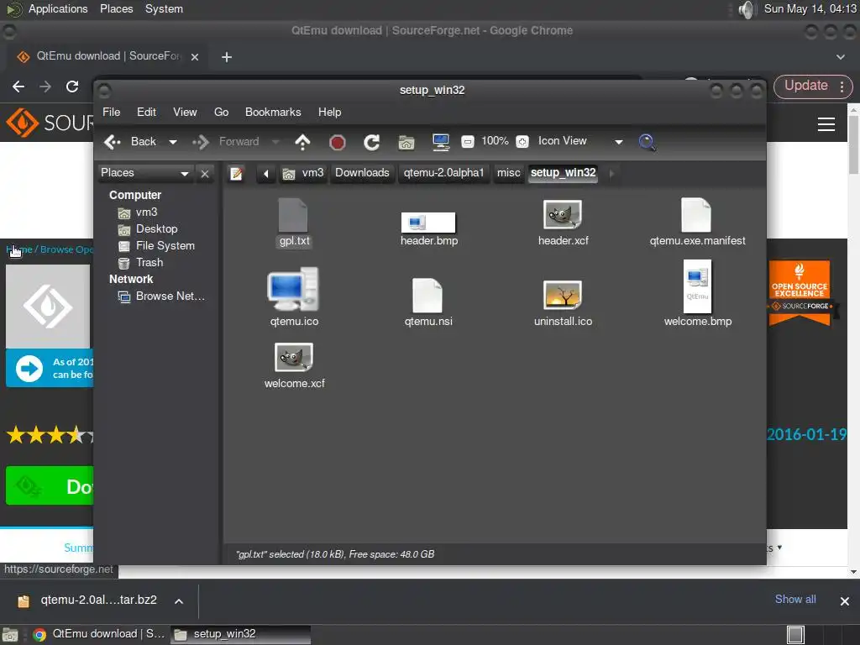The width and height of the screenshot is (860, 645).
Task: Reload the setup_win32 folder view
Action: 371,143
